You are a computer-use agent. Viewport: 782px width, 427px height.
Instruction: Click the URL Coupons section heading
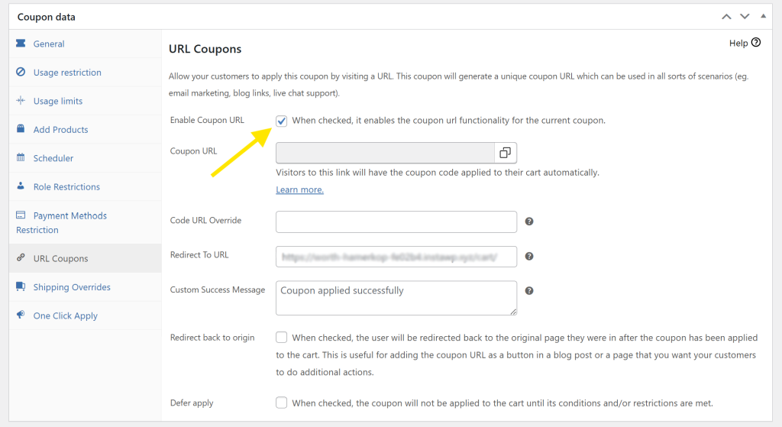coord(205,49)
